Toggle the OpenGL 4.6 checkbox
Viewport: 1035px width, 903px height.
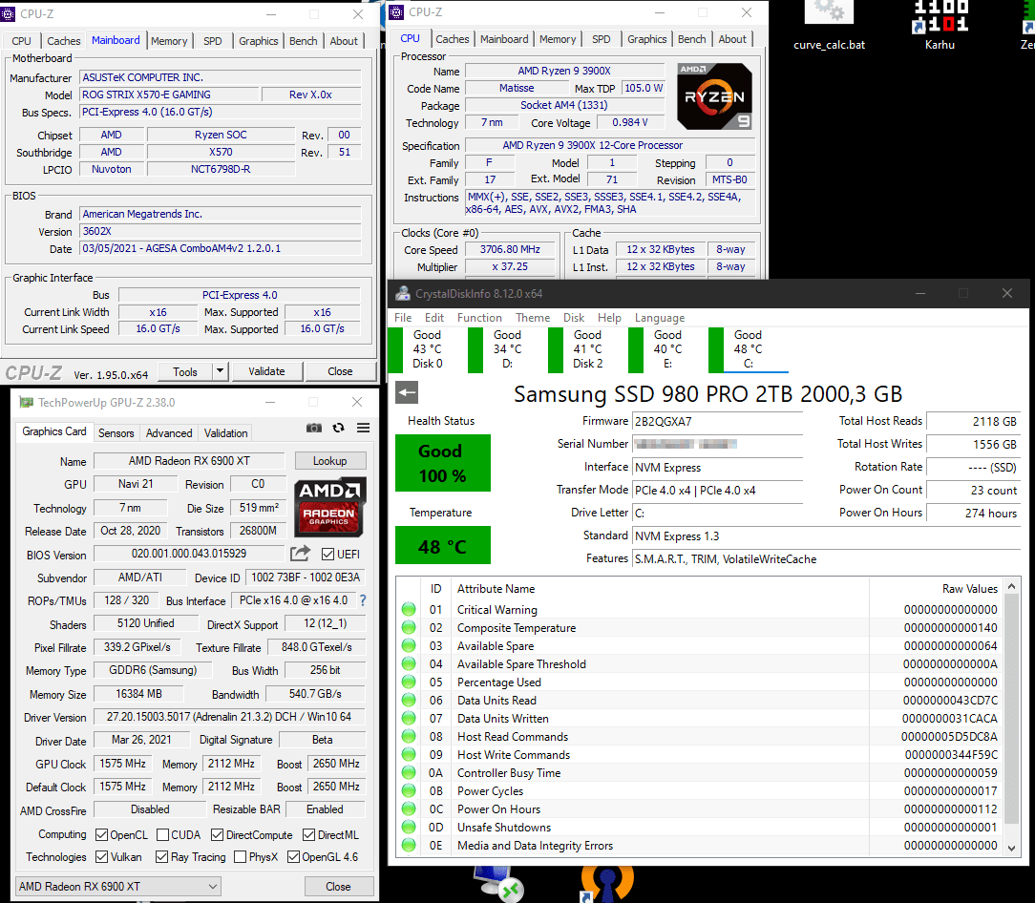point(294,857)
